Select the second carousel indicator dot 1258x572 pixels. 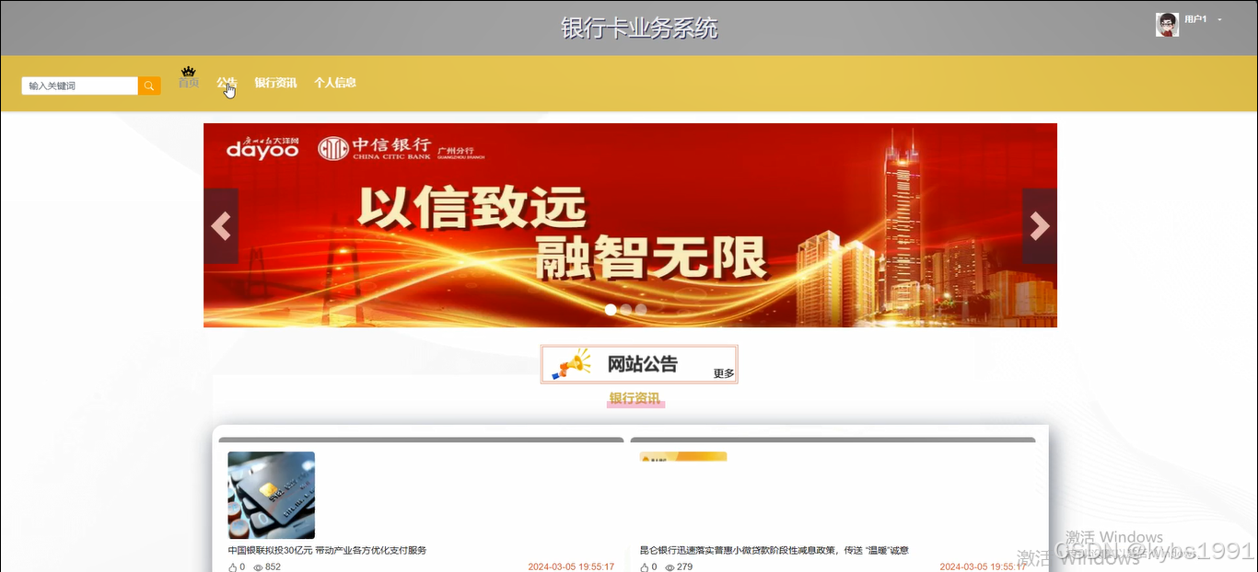(626, 310)
